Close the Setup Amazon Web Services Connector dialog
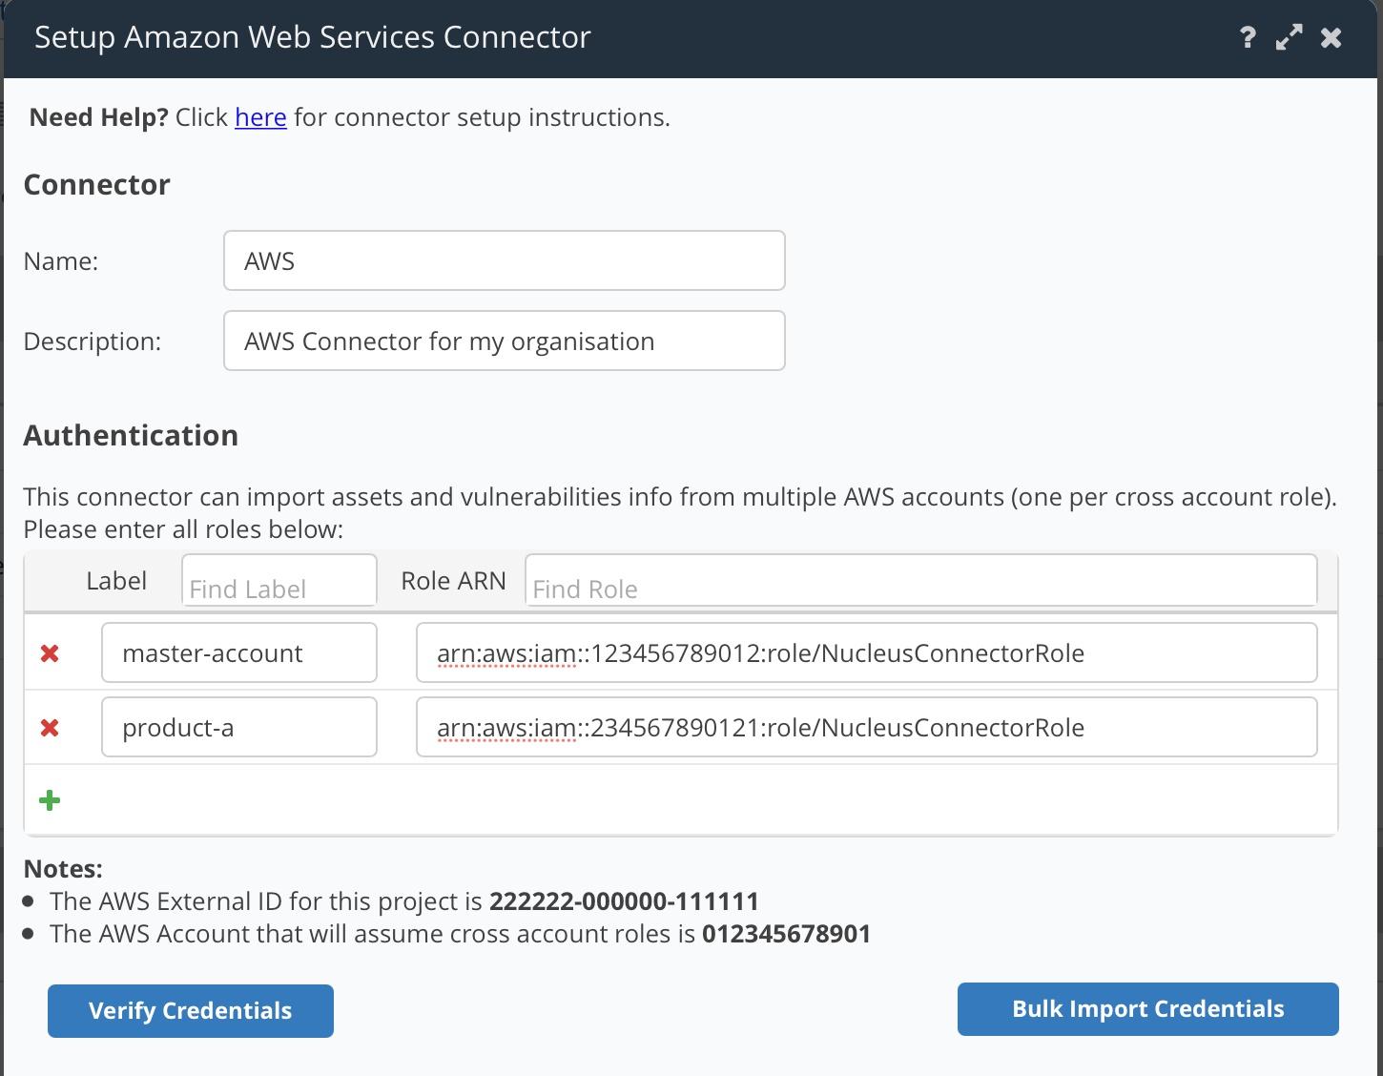Viewport: 1383px width, 1076px height. click(x=1331, y=37)
